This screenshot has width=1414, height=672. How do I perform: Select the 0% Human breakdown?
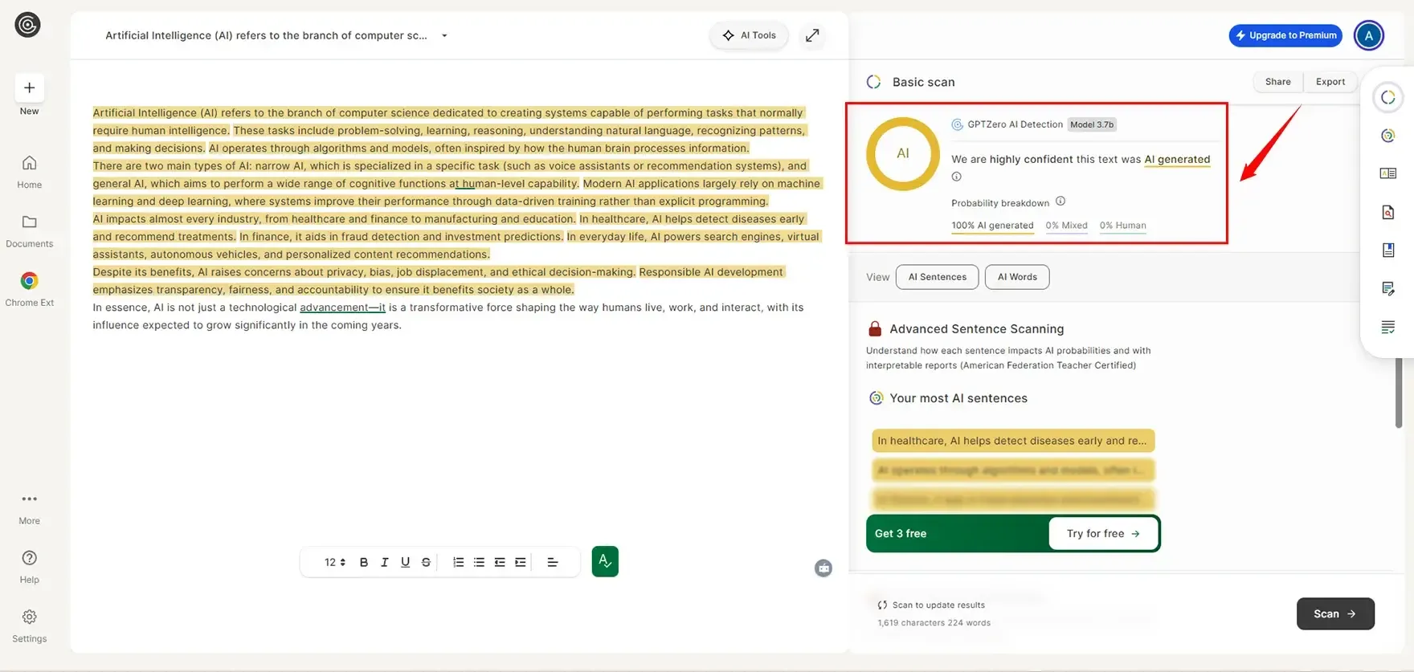click(x=1122, y=226)
